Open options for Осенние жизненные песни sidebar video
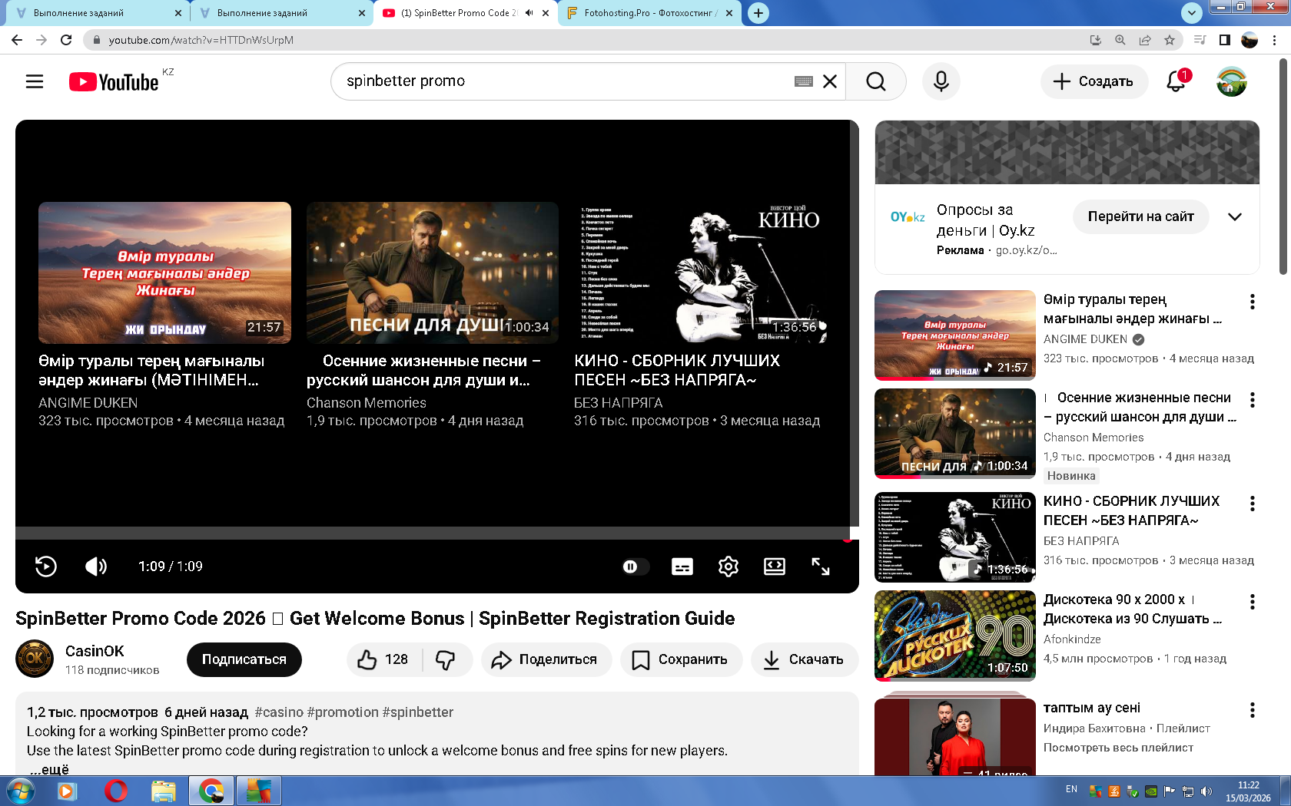This screenshot has width=1291, height=806. [1253, 400]
